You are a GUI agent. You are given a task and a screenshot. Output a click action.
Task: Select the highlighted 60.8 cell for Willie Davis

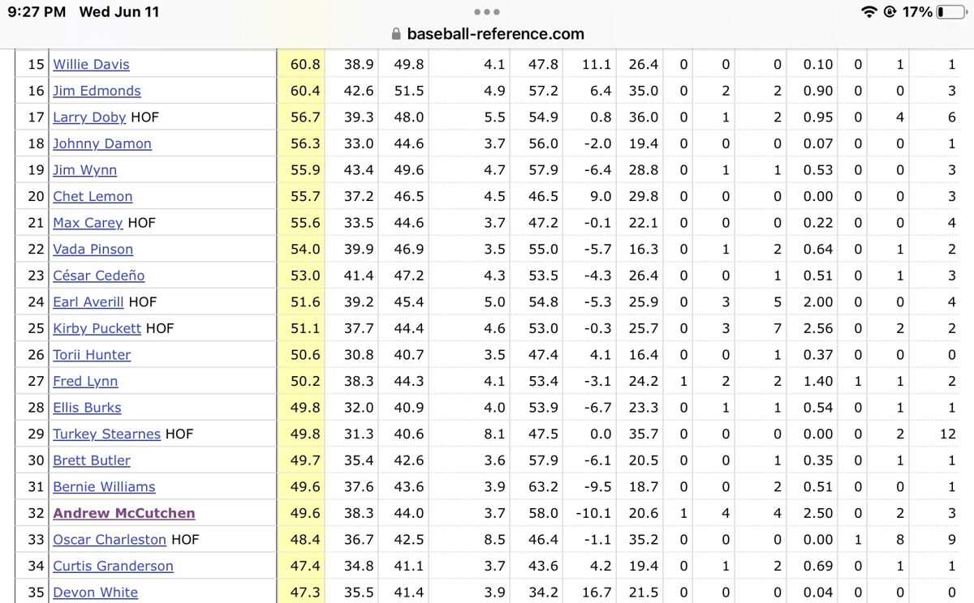click(300, 64)
